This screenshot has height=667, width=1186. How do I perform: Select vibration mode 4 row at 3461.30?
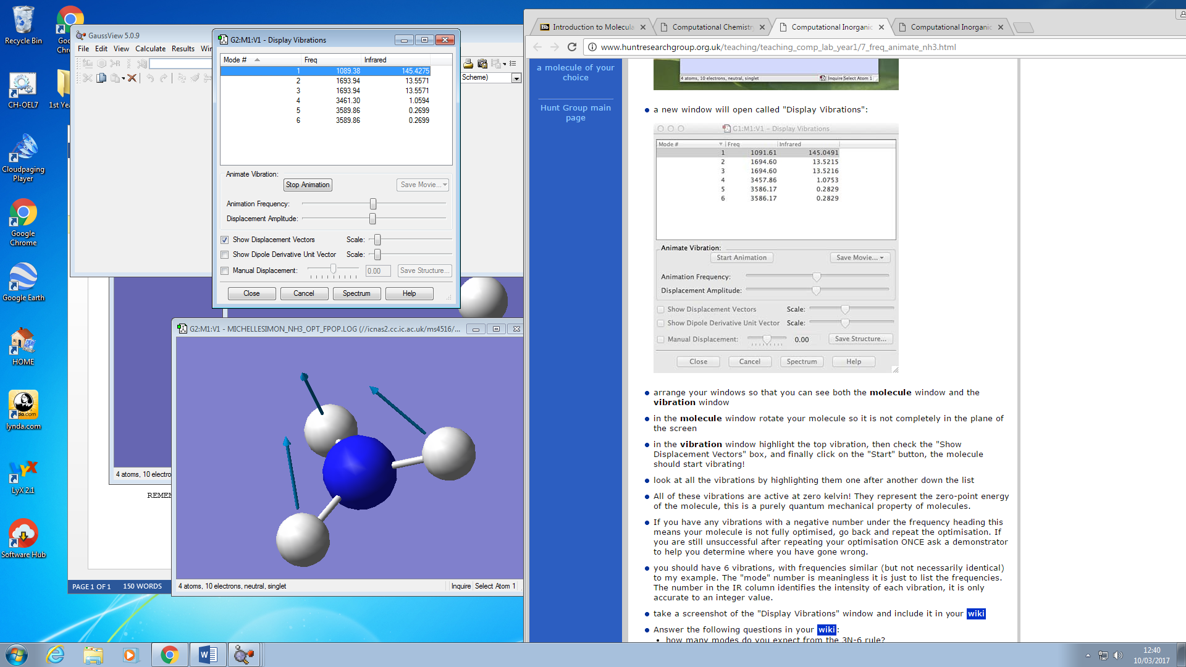click(337, 101)
